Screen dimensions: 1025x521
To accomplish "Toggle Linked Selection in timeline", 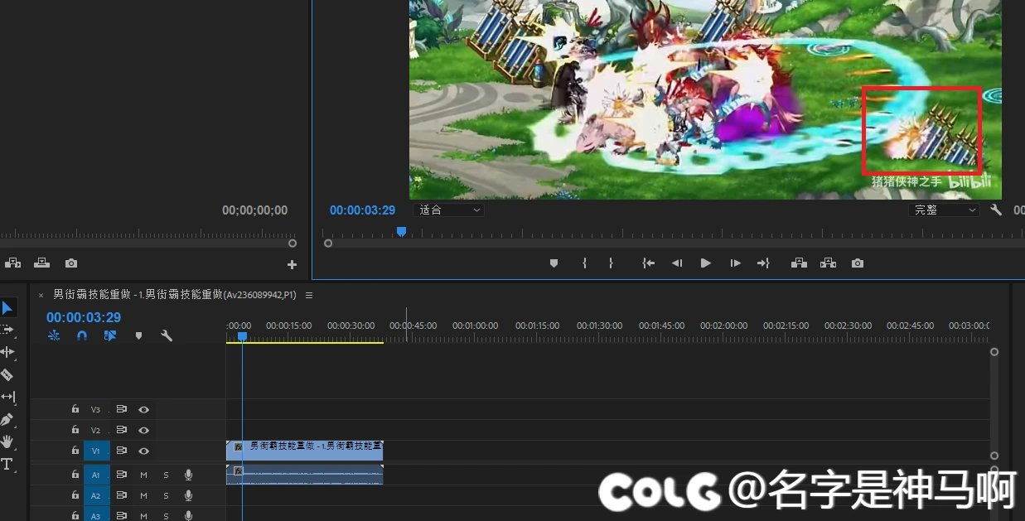I will [110, 335].
